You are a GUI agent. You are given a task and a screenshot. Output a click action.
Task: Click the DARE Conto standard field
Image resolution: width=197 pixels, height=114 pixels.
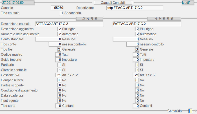48,39
